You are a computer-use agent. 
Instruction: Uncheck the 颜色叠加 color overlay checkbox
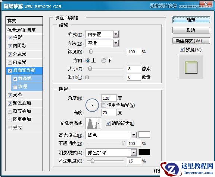pyautogui.click(x=10, y=103)
